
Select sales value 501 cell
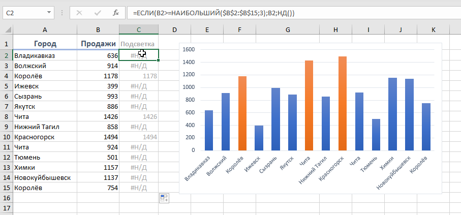click(x=98, y=158)
